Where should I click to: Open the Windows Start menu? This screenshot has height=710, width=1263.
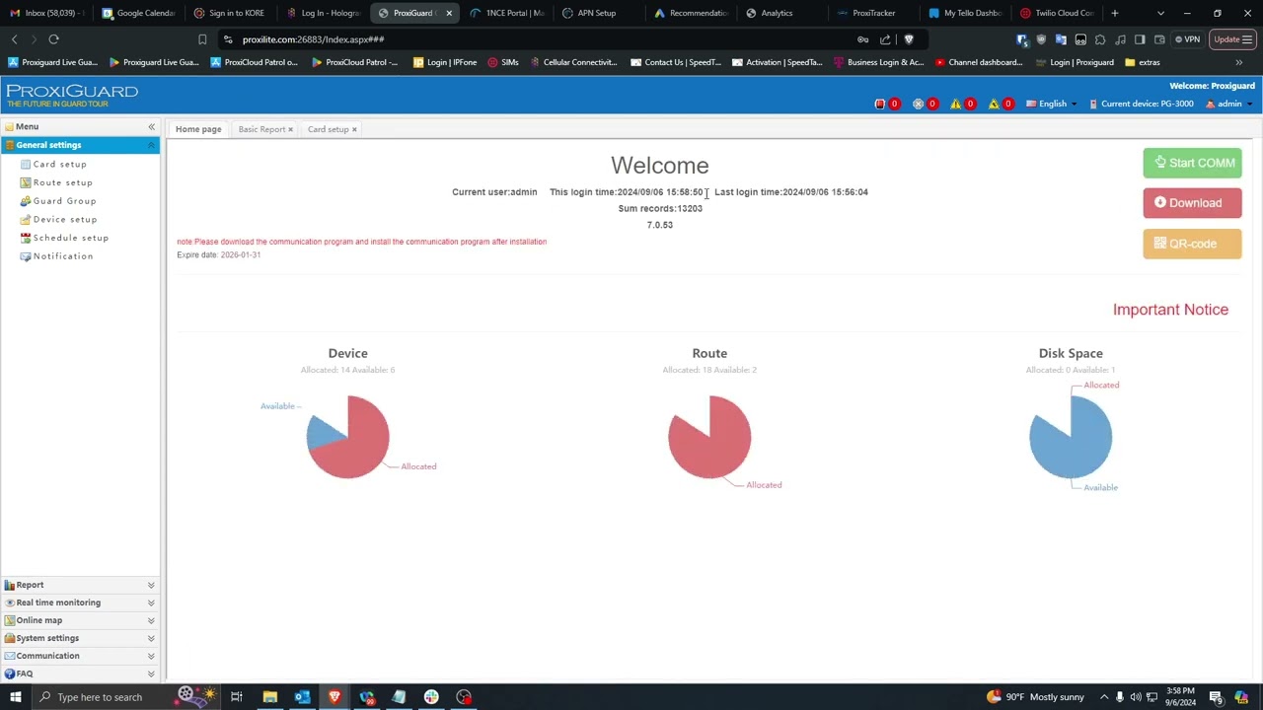[x=14, y=697]
